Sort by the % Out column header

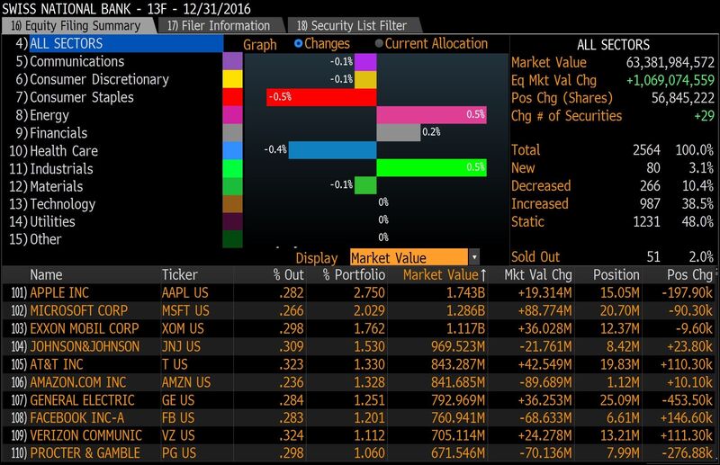click(288, 275)
